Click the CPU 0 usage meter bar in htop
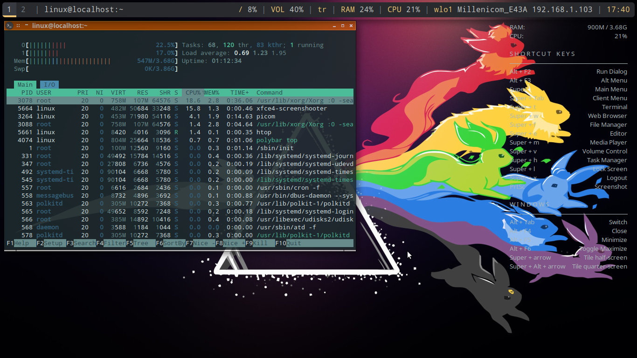This screenshot has height=358, width=637. (x=100, y=45)
